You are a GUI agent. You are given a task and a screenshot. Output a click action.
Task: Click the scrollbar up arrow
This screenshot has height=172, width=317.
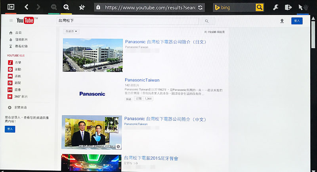point(313,18)
